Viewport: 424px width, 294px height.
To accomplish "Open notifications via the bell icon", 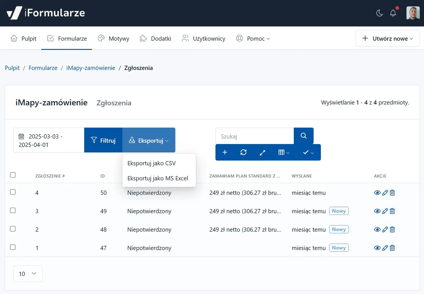I will click(x=393, y=13).
